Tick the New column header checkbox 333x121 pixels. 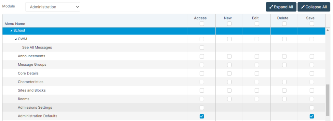[229, 24]
